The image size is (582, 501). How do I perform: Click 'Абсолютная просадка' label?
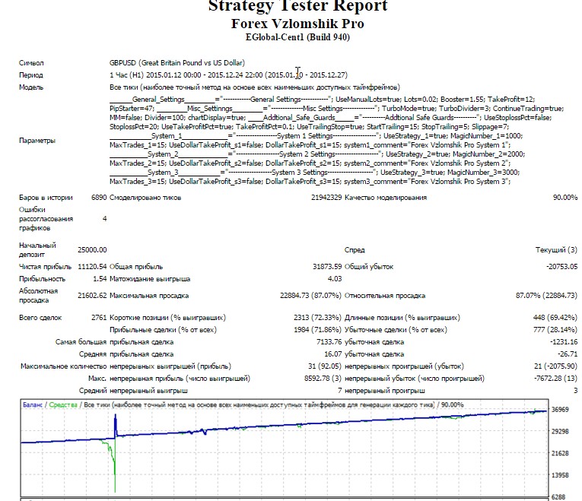pos(38,296)
